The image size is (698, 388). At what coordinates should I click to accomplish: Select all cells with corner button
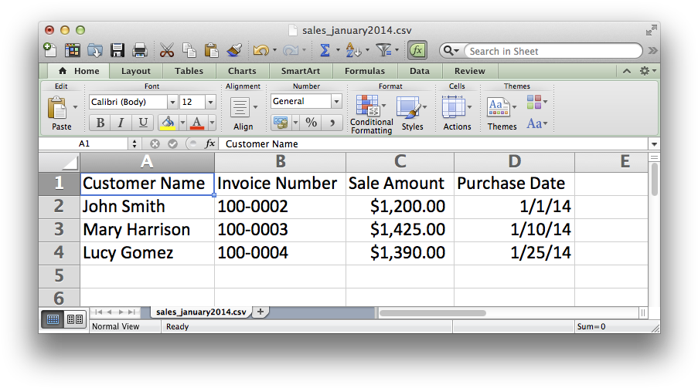tap(60, 162)
